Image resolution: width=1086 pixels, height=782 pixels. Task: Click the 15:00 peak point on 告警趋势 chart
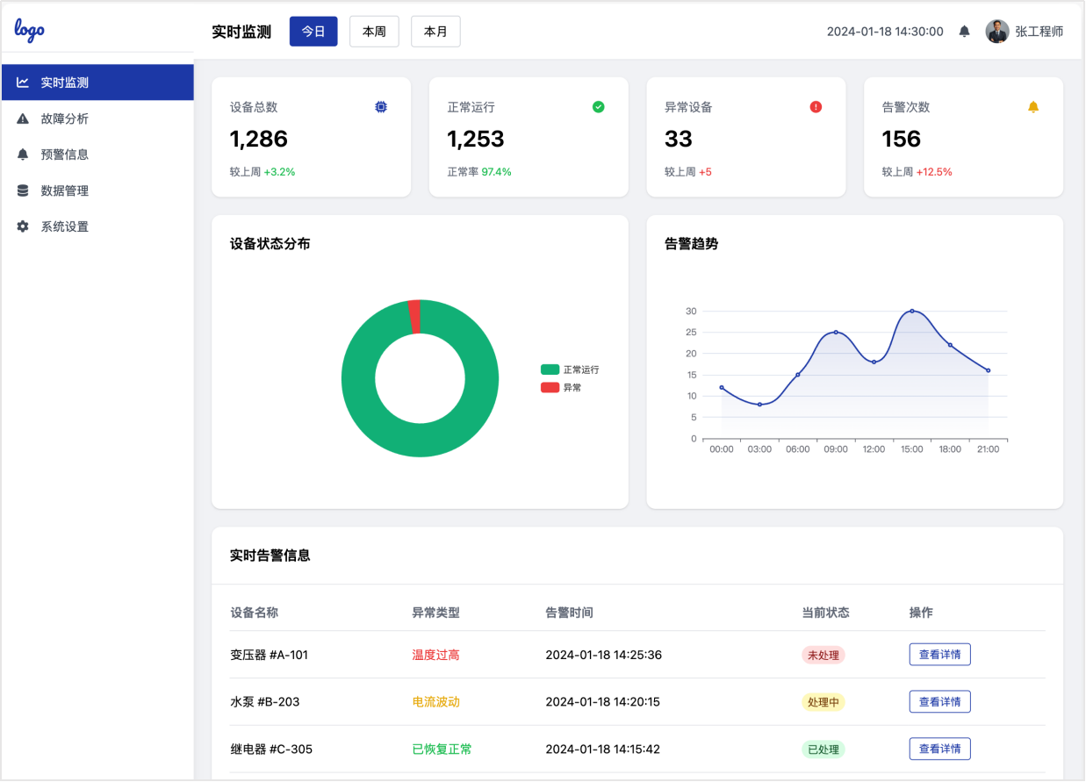tap(912, 311)
